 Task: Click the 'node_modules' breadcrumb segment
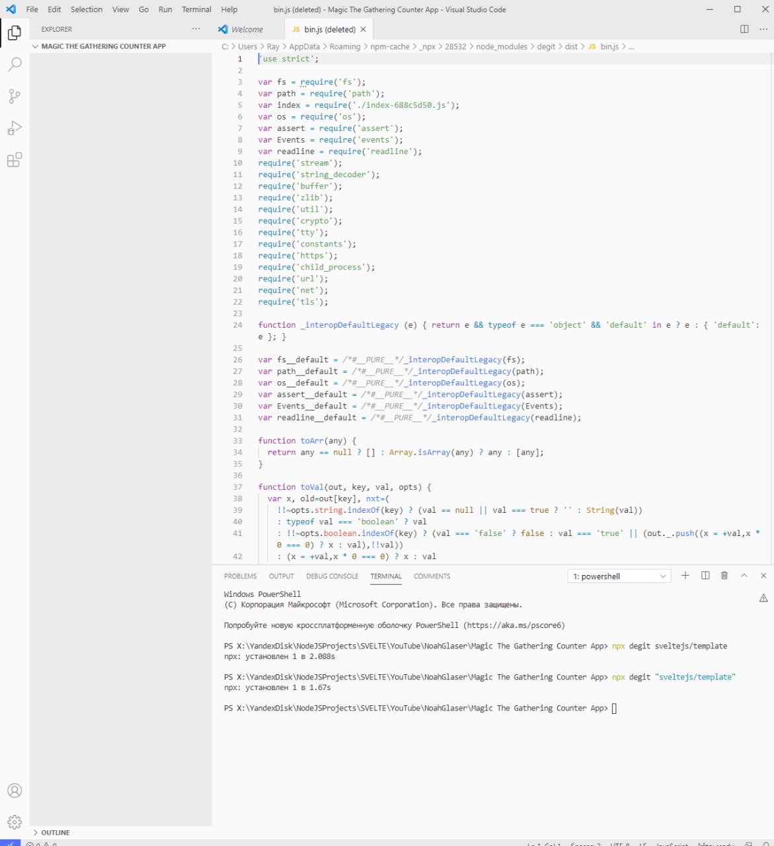[x=502, y=47]
